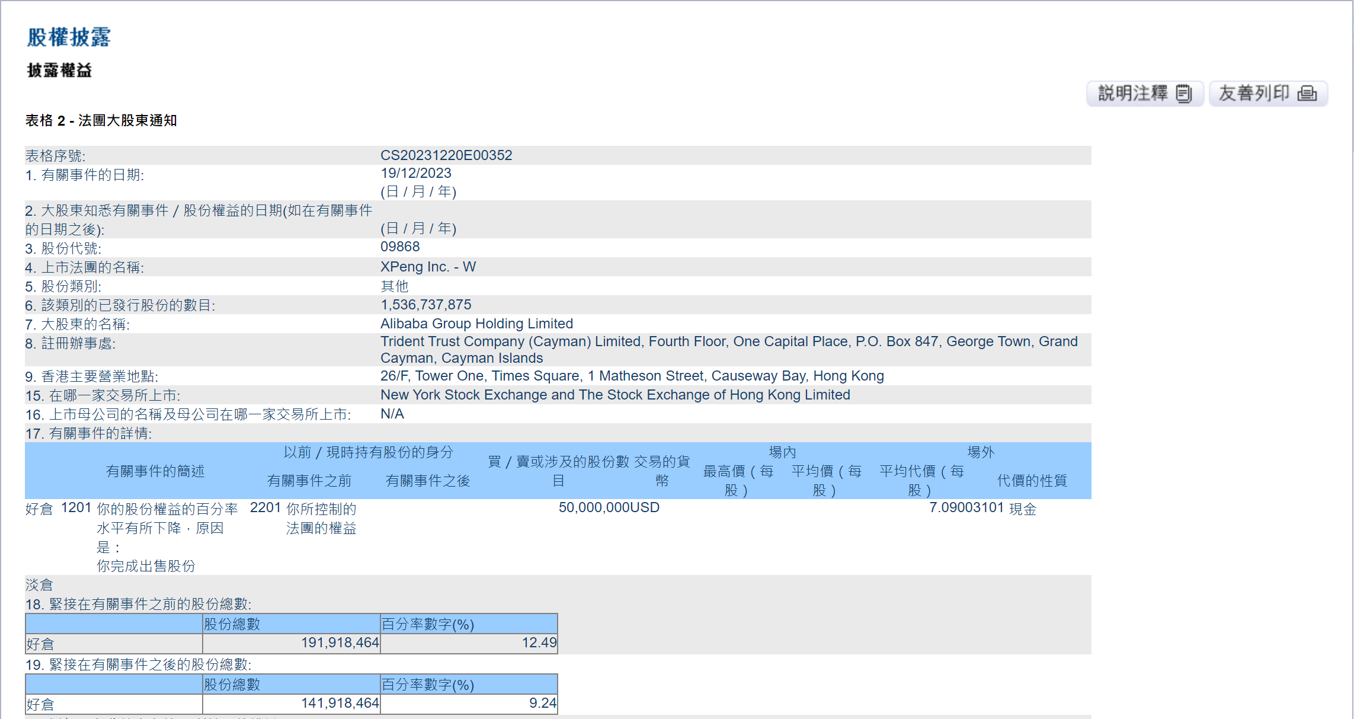Select stock code 09868
Image resolution: width=1354 pixels, height=719 pixels.
coord(400,247)
